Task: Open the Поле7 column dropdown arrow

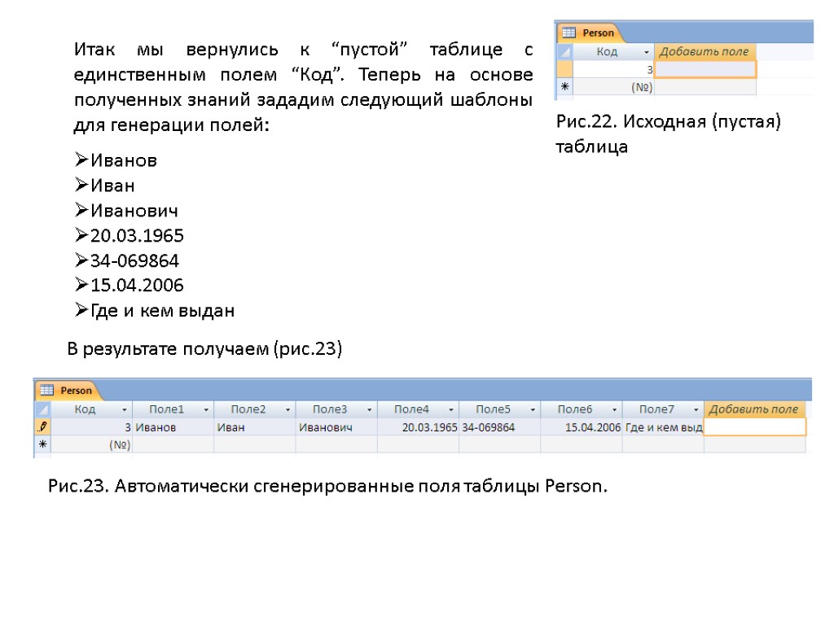Action: point(696,410)
